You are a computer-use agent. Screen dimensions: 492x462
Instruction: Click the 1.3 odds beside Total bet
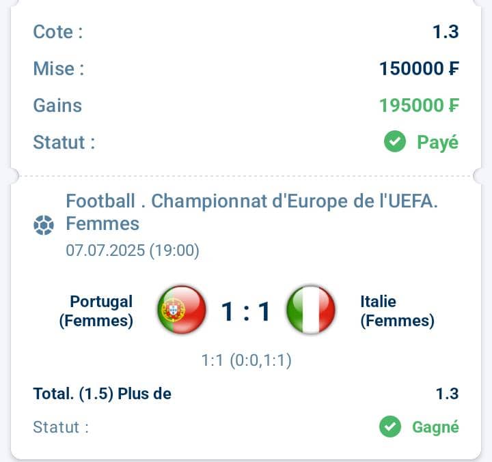[x=447, y=394]
